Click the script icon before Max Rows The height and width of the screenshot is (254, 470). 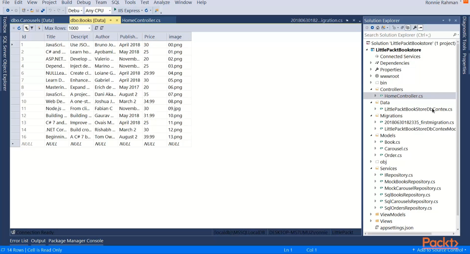(x=39, y=28)
